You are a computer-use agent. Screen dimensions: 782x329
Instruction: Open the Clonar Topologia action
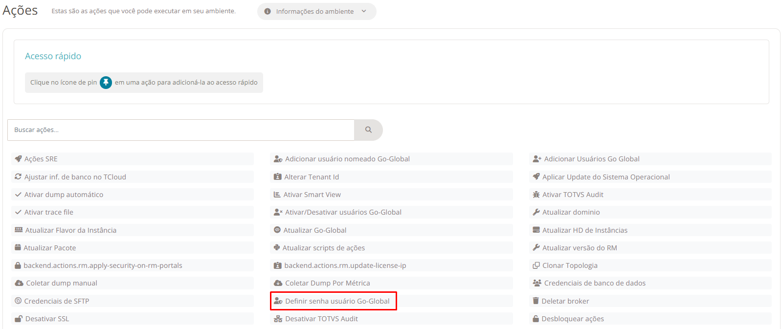(x=650, y=265)
